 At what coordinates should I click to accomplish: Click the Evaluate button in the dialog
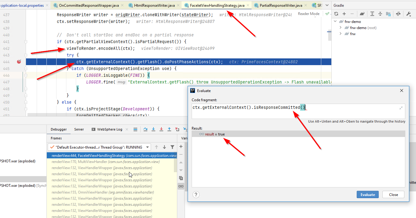tap(367, 194)
